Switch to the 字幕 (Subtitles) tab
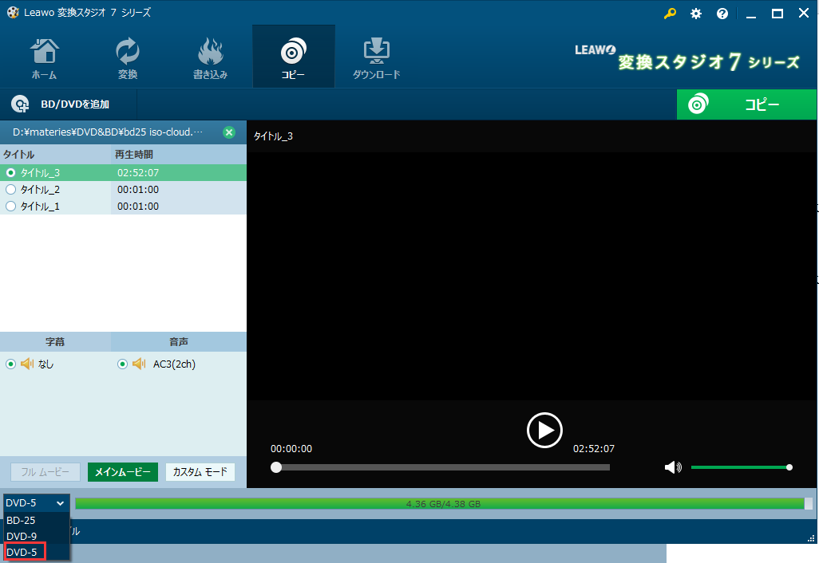 click(55, 341)
